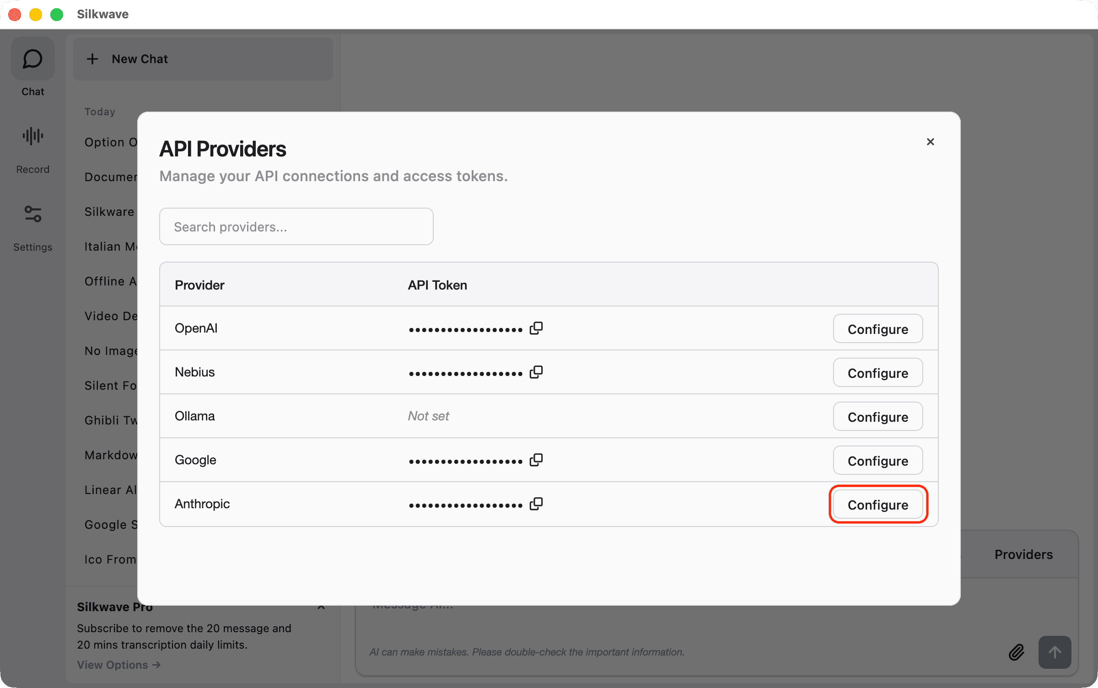Click Configure for Nebius

(x=877, y=373)
